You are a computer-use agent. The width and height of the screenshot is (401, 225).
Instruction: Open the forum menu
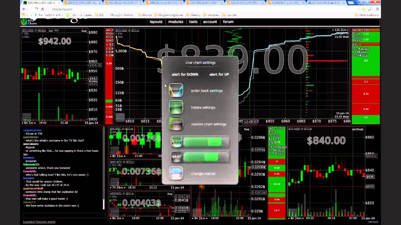pos(228,22)
